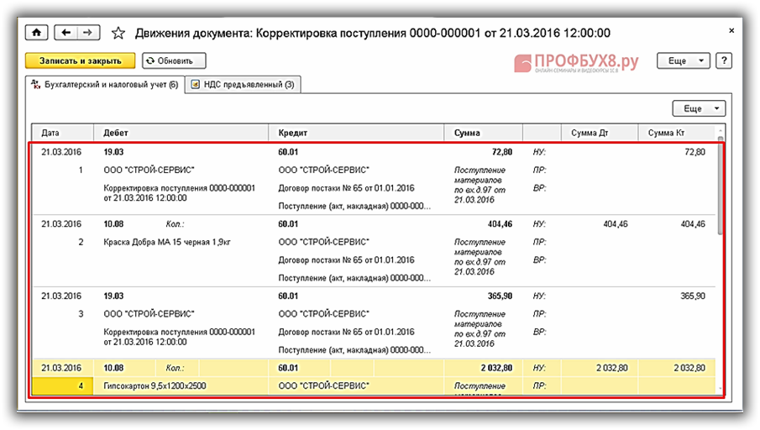Click the Кредит column header
The width and height of the screenshot is (760, 430).
pos(356,133)
